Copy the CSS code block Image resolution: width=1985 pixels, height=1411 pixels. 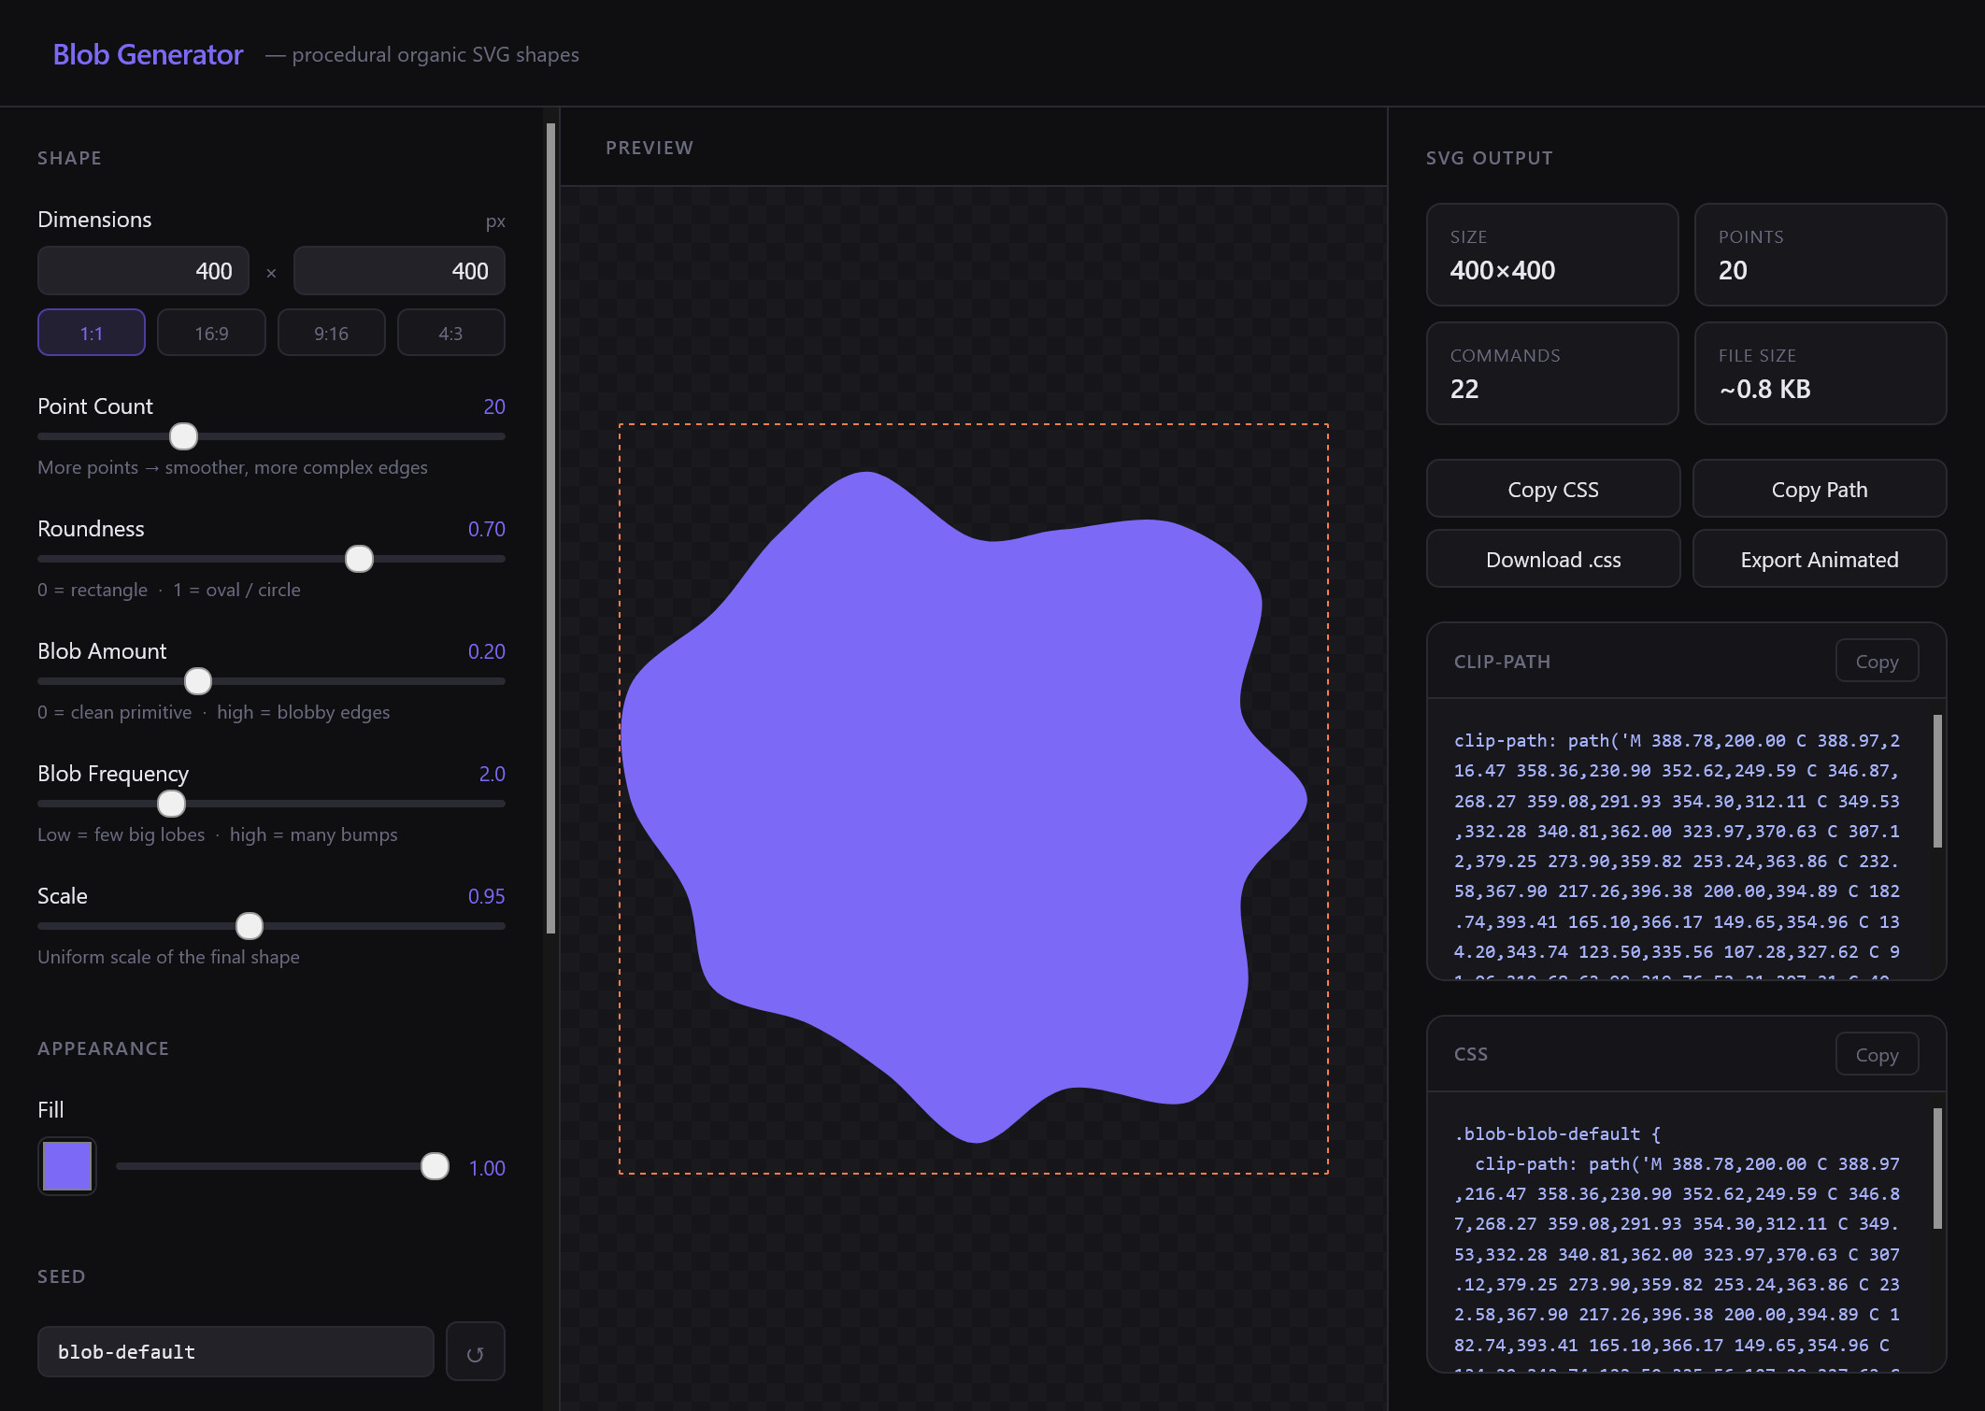click(x=1876, y=1054)
